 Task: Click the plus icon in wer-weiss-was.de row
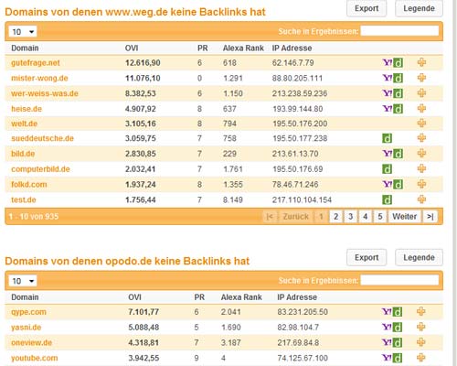421,93
